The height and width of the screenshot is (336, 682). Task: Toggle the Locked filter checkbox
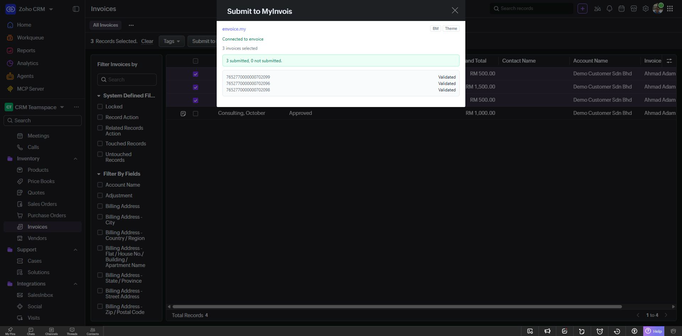100,107
